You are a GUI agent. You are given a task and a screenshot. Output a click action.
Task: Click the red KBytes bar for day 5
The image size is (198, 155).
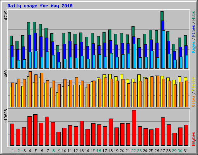35,130
